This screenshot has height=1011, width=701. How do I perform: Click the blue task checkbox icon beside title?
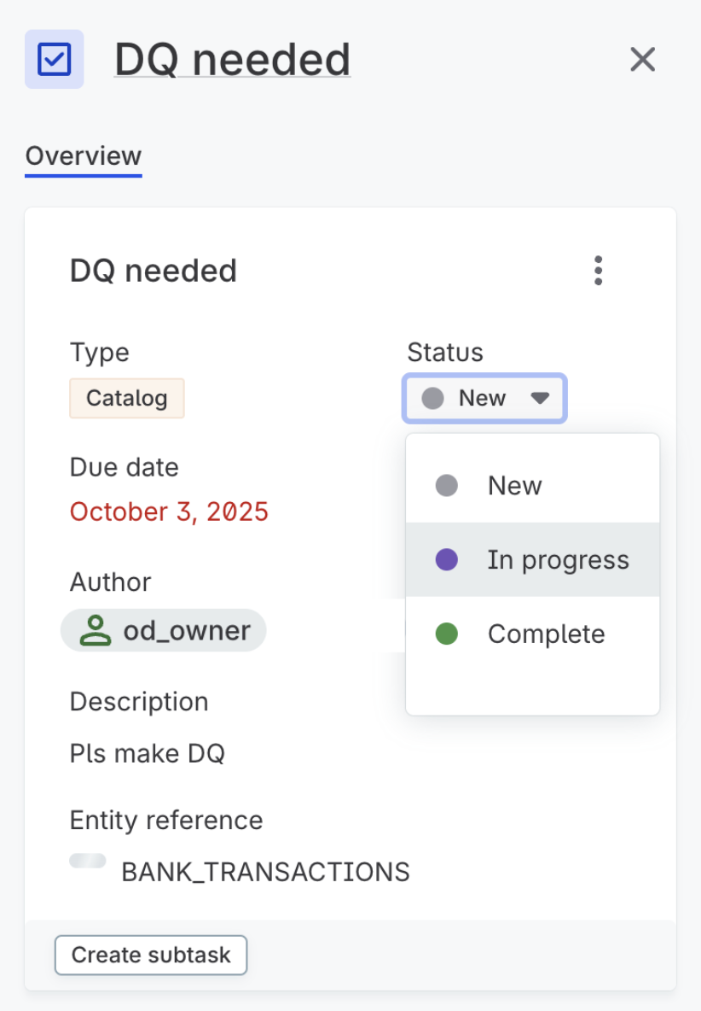54,59
